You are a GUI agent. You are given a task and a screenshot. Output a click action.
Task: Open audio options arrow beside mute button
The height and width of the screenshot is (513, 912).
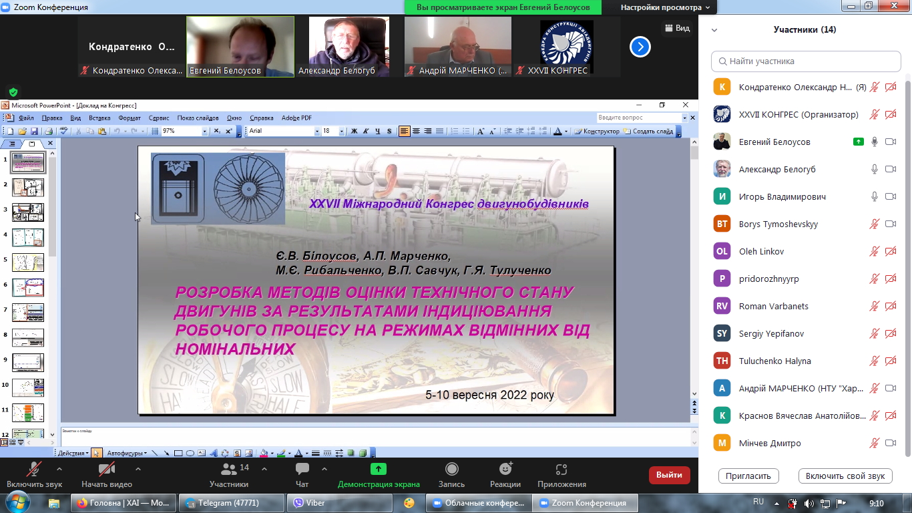pyautogui.click(x=59, y=469)
